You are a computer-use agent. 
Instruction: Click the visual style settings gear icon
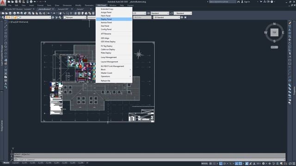182,18
